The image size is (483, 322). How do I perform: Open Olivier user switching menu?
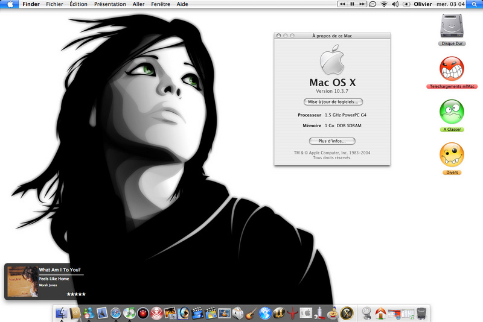(423, 4)
